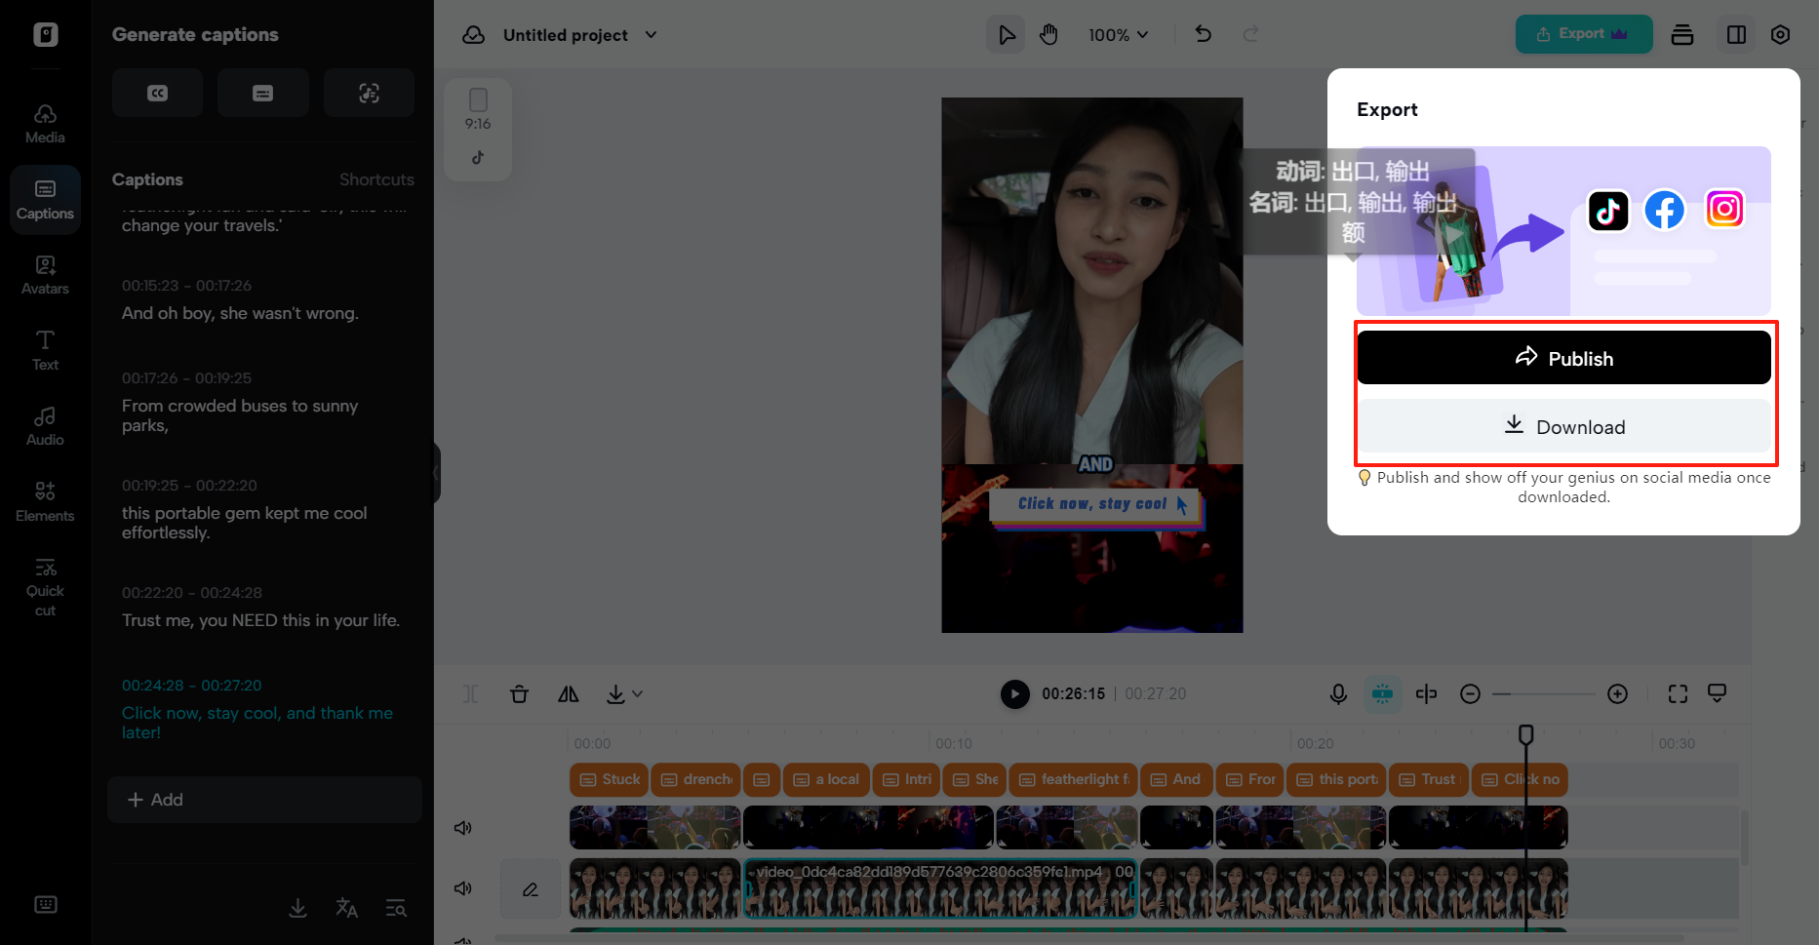This screenshot has height=945, width=1819.
Task: Click Add to create a new caption
Action: pos(263,800)
